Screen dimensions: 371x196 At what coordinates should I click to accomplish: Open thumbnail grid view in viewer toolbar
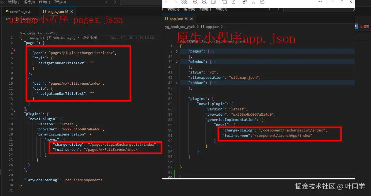(184, 2)
